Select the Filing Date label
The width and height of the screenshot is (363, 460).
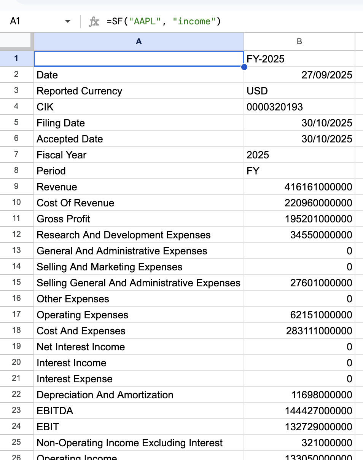click(139, 123)
